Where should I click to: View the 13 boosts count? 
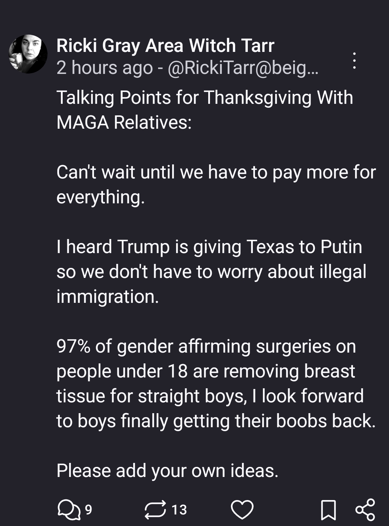coord(179,510)
